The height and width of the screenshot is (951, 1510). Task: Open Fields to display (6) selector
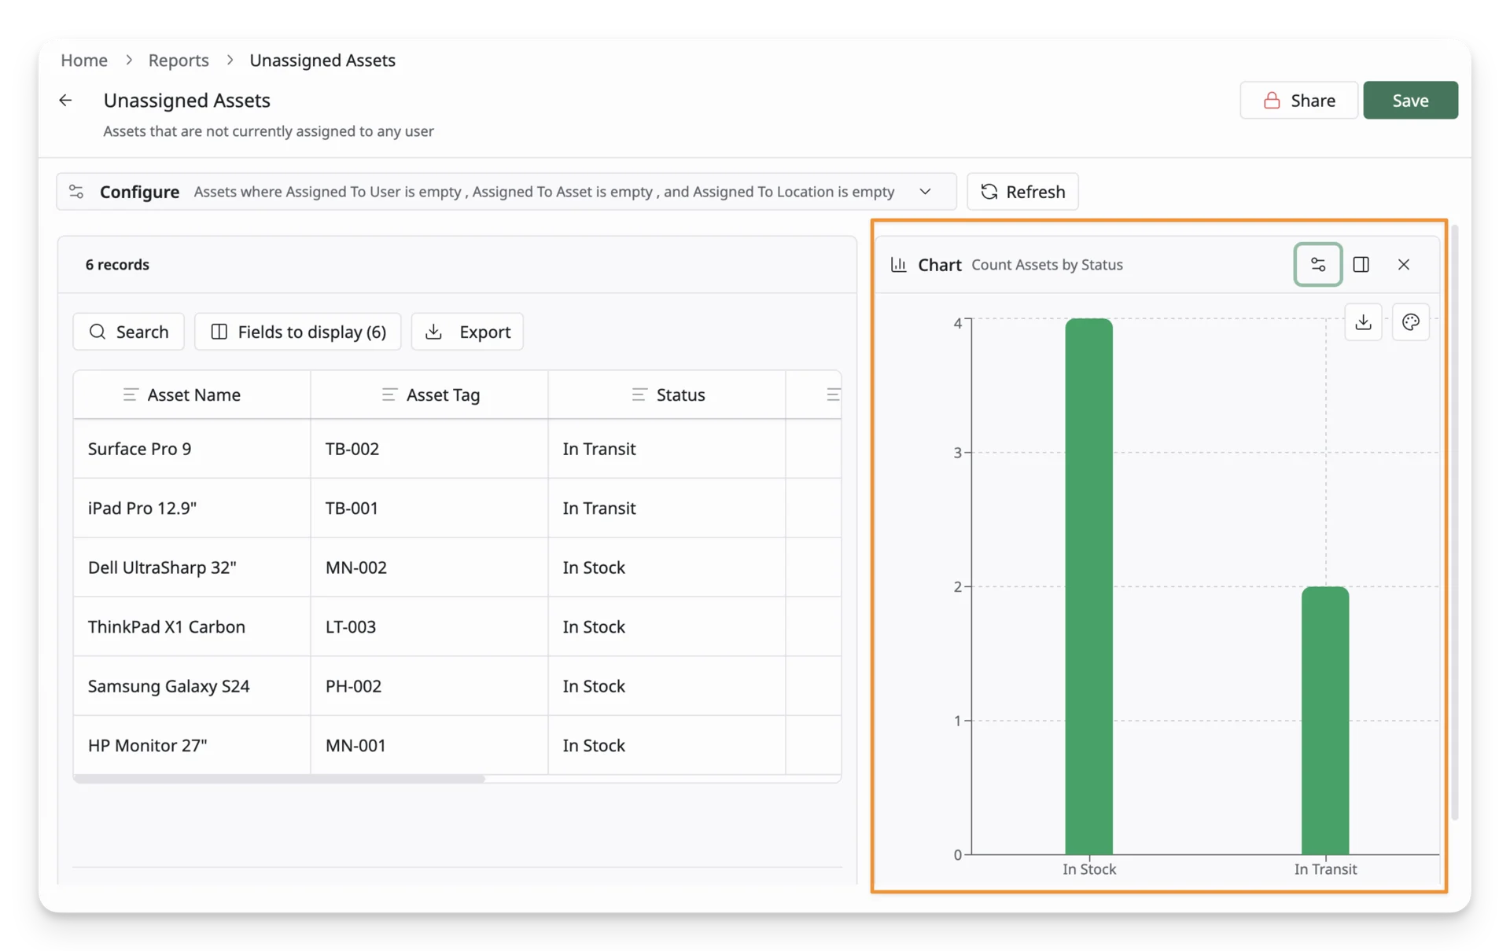298,332
